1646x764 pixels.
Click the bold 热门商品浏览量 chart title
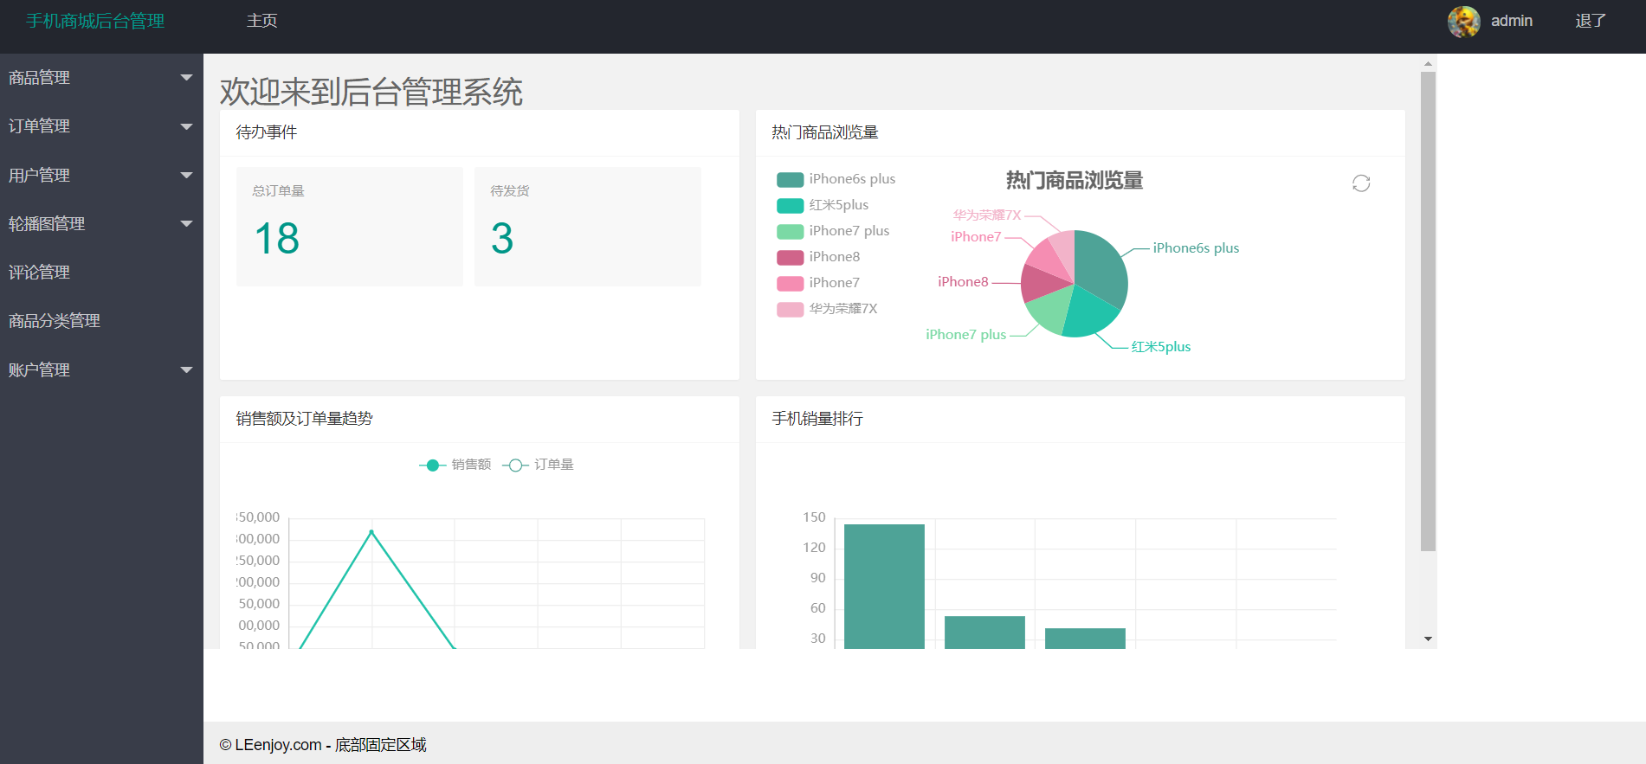click(x=1075, y=181)
